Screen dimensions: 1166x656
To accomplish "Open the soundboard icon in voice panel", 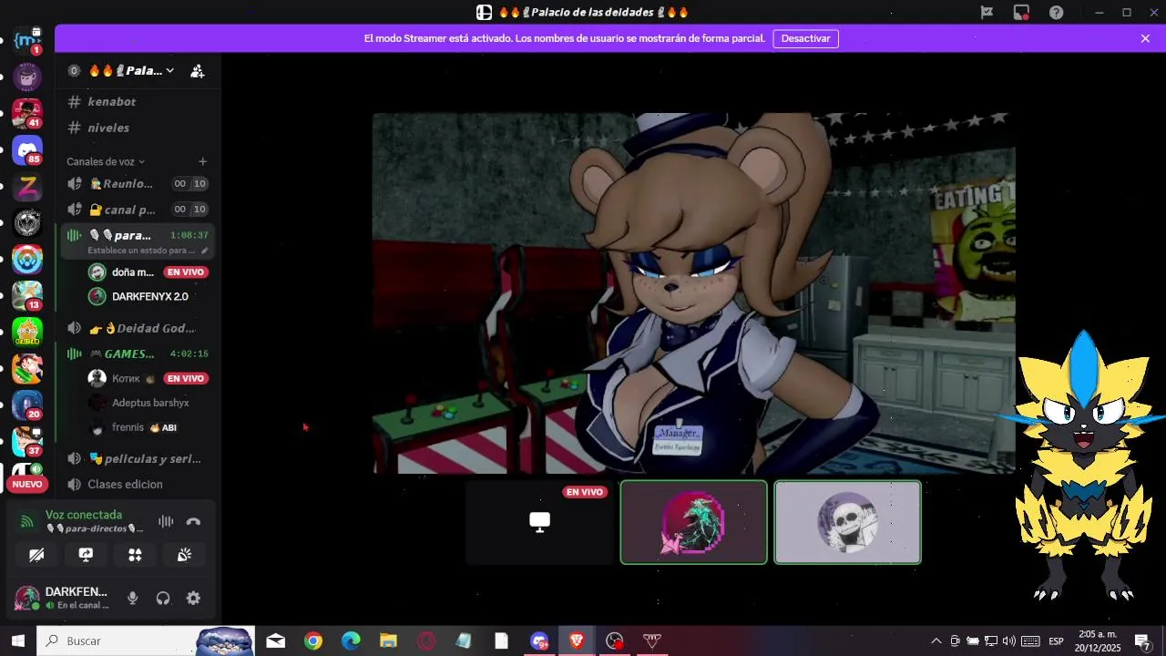I will coord(184,555).
